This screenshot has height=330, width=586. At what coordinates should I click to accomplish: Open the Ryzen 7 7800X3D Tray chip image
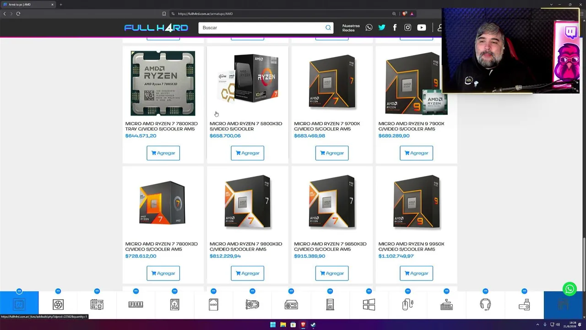coord(163,83)
